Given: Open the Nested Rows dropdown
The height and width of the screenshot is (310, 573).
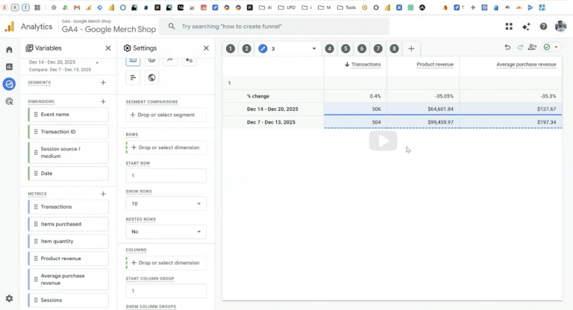Looking at the screenshot, I should (166, 232).
